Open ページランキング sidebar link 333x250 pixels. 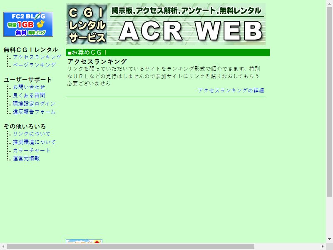34,65
